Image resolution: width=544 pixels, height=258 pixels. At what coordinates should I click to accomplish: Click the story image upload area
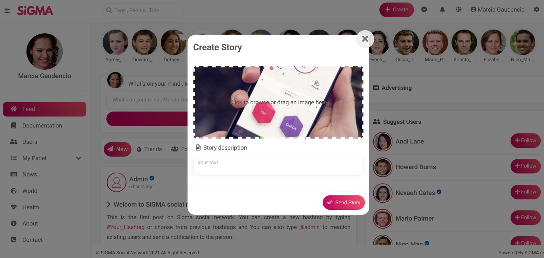278,102
